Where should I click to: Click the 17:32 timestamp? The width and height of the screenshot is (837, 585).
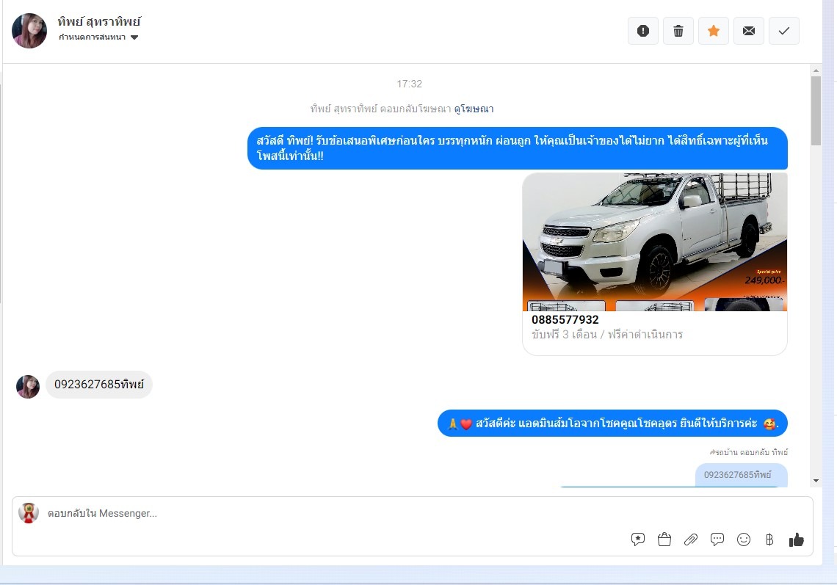point(410,84)
